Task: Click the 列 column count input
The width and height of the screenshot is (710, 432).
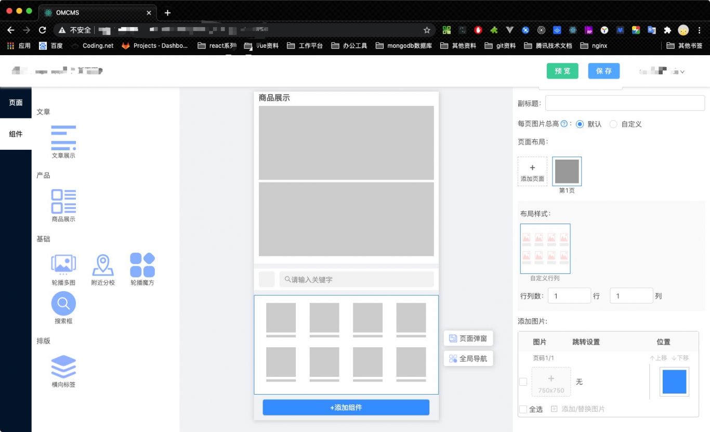Action: click(632, 296)
